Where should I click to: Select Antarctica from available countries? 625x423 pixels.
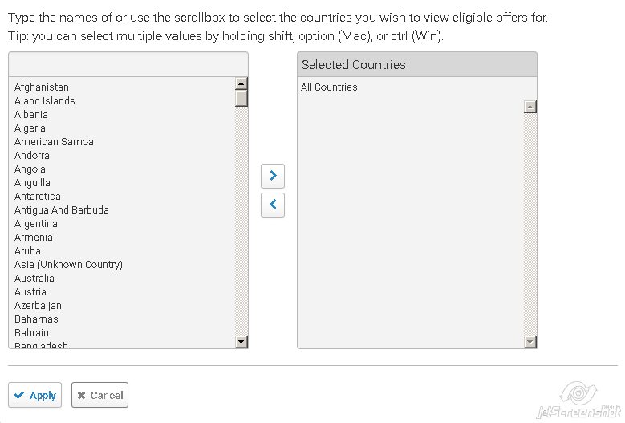click(x=38, y=197)
